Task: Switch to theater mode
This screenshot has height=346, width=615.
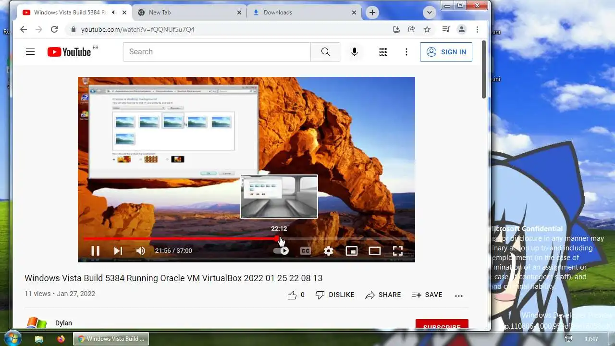Action: point(375,250)
